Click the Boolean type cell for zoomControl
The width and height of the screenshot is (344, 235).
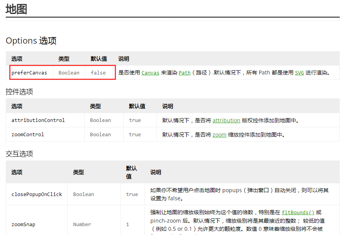(x=100, y=134)
